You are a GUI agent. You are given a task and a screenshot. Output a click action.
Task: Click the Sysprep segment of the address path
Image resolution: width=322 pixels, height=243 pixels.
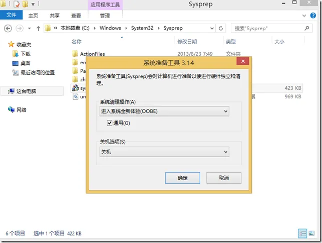[173, 28]
